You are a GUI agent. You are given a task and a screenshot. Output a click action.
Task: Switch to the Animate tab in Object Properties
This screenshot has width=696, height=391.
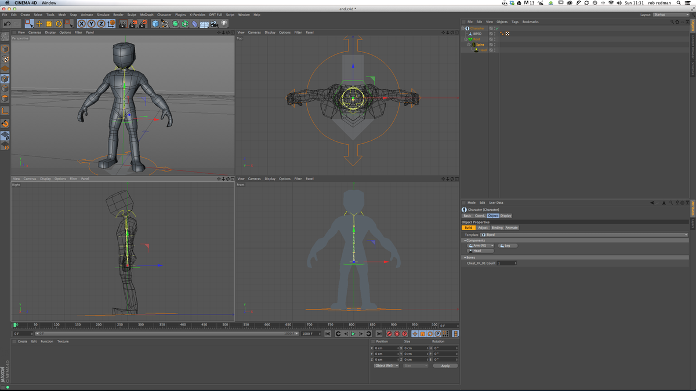coord(512,228)
